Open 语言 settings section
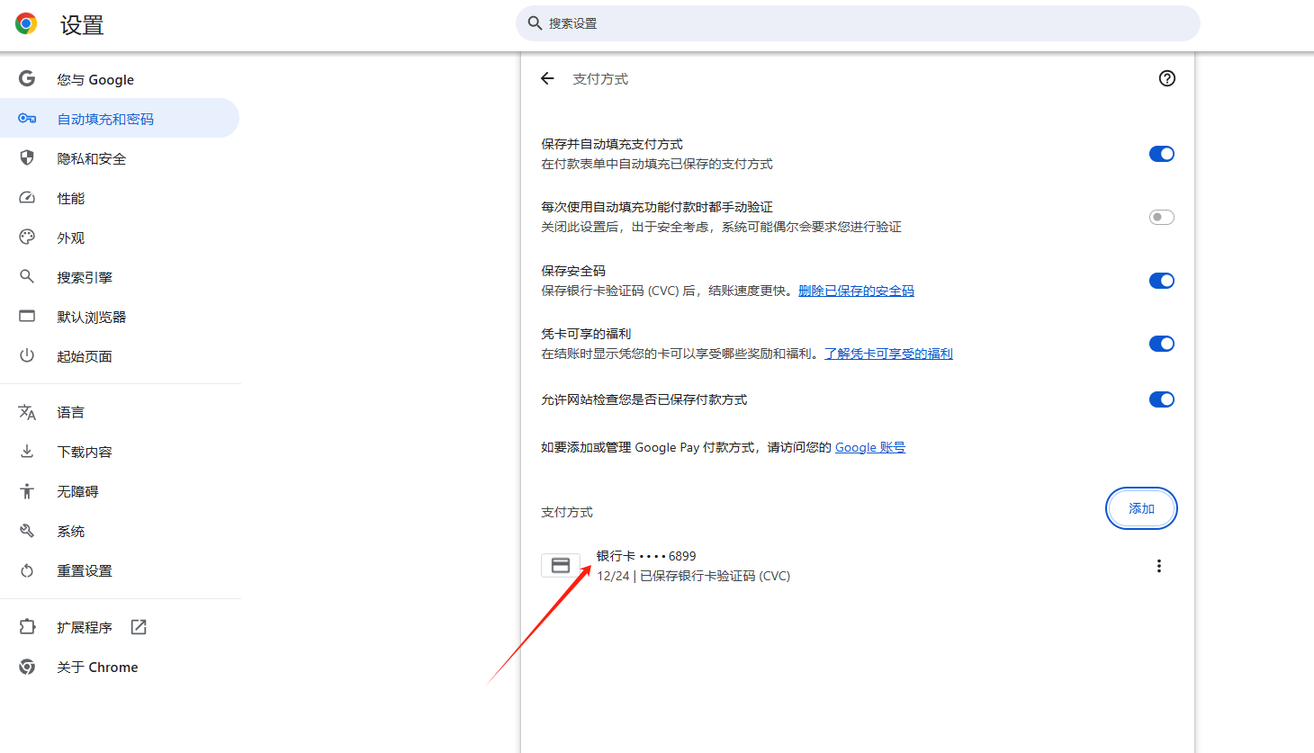Screen dimensions: 1314x753 pyautogui.click(x=120, y=412)
